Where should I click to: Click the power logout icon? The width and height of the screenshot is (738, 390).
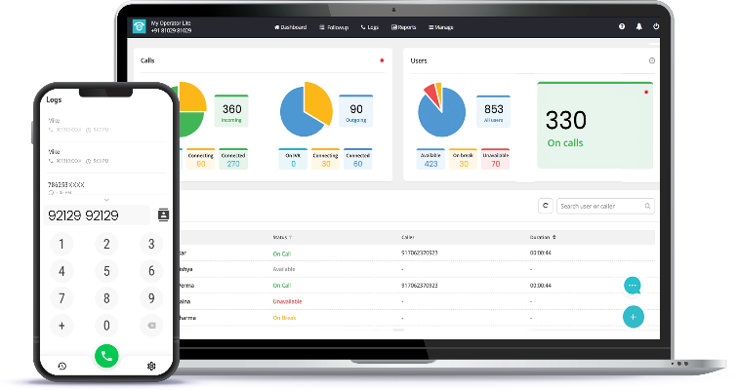(656, 27)
